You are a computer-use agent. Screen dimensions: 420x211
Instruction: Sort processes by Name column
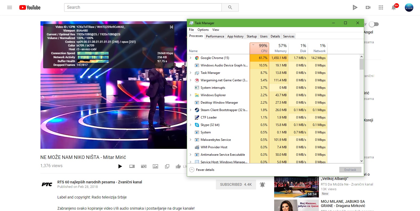coord(218,48)
